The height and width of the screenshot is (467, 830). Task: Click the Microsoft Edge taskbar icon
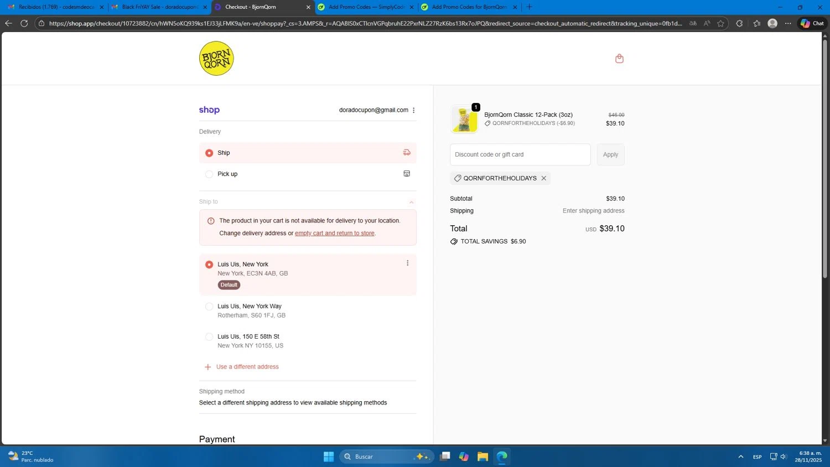click(502, 456)
